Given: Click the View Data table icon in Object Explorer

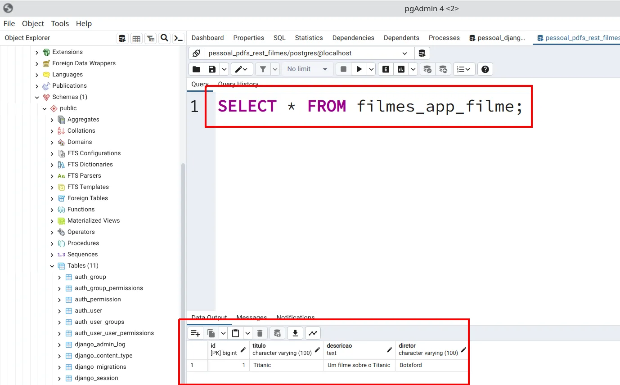Looking at the screenshot, I should point(136,38).
